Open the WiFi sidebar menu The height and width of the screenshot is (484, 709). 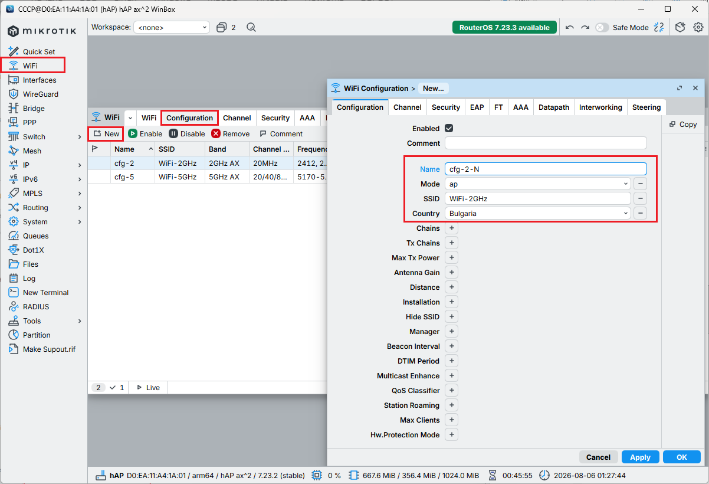(30, 66)
